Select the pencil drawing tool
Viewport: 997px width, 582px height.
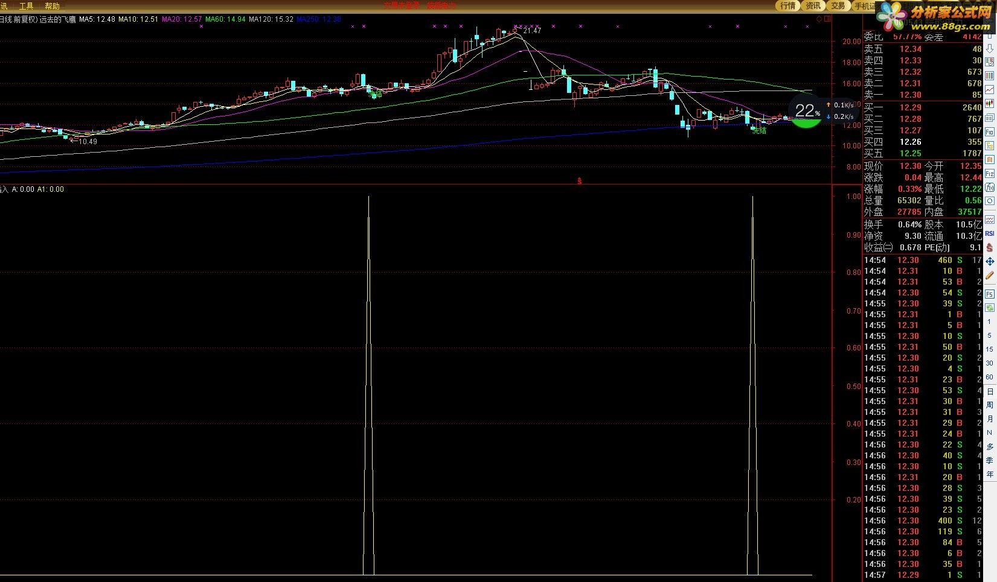coord(990,275)
